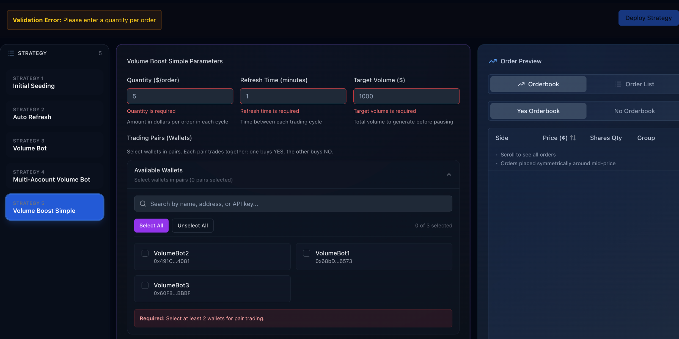Image resolution: width=679 pixels, height=339 pixels.
Task: Collapse the Available Wallets section chevron
Action: pos(449,174)
